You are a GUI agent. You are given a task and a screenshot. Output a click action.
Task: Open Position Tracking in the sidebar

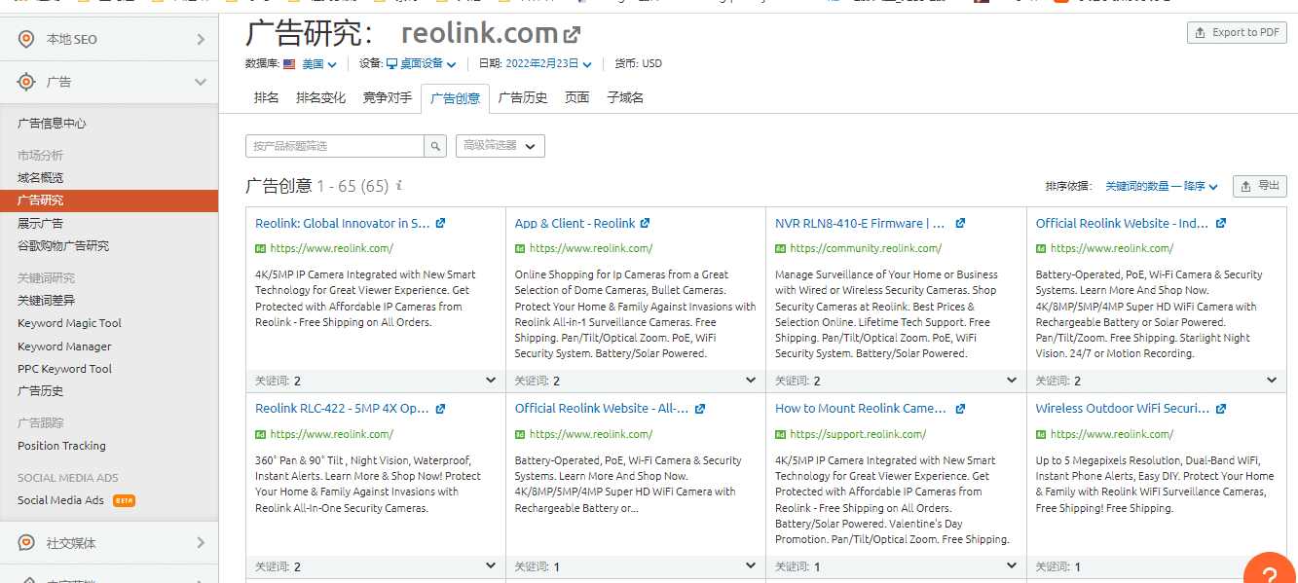coord(61,446)
